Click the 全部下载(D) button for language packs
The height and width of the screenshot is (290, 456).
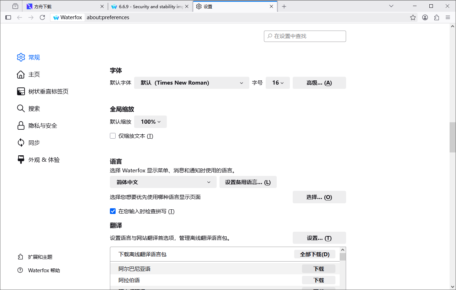(314, 254)
